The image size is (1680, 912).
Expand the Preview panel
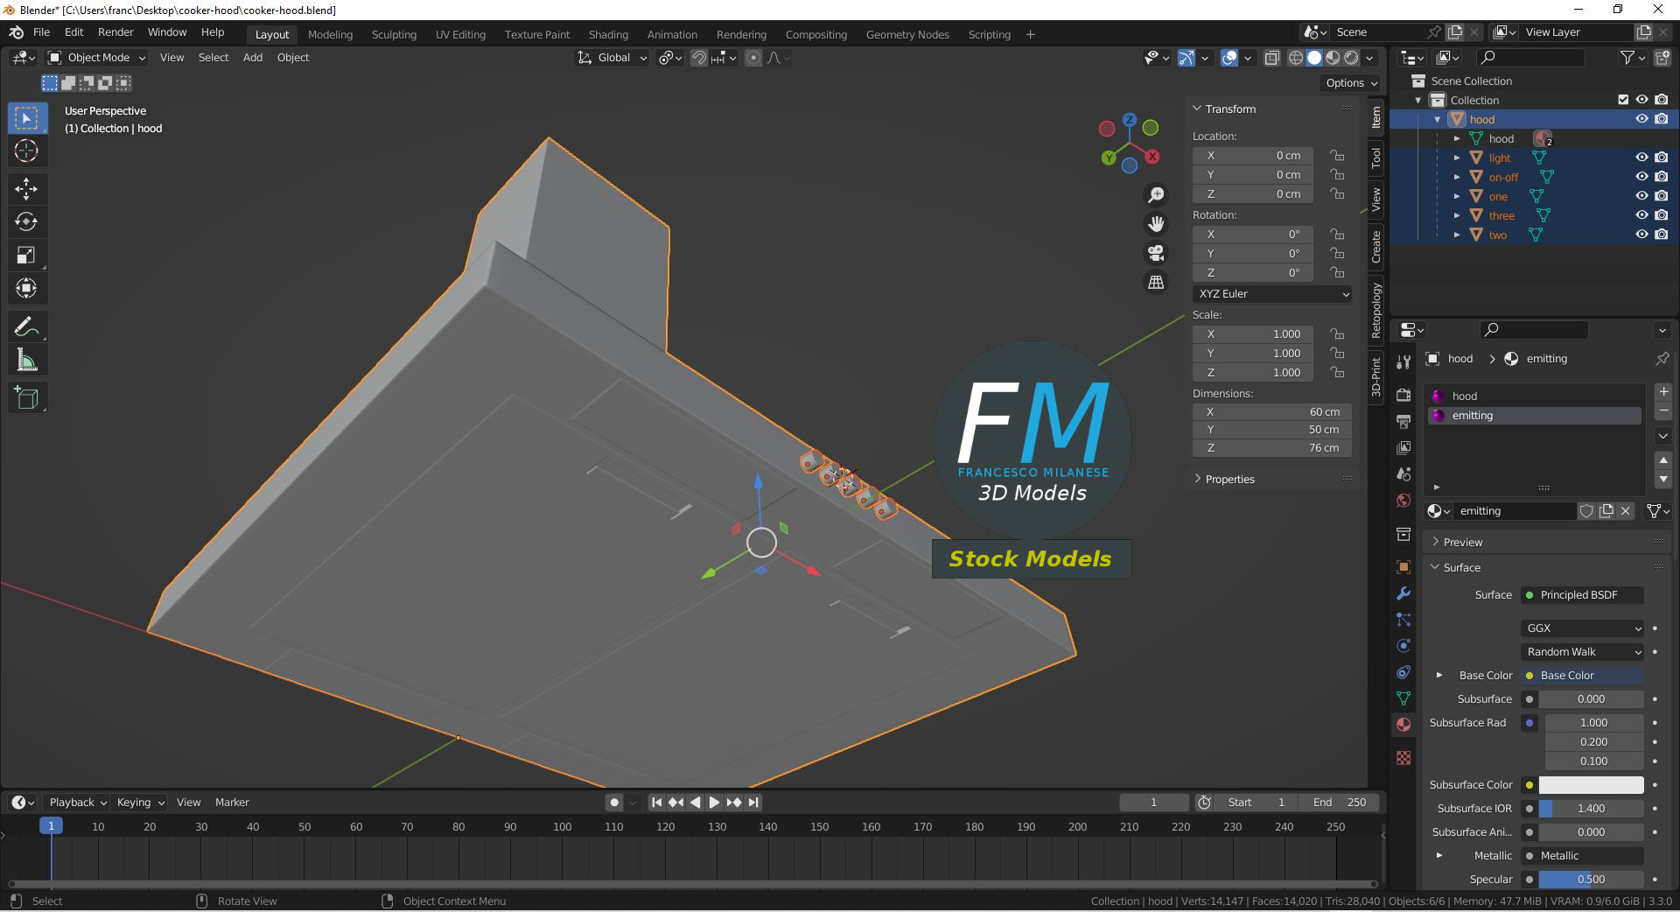click(x=1462, y=543)
